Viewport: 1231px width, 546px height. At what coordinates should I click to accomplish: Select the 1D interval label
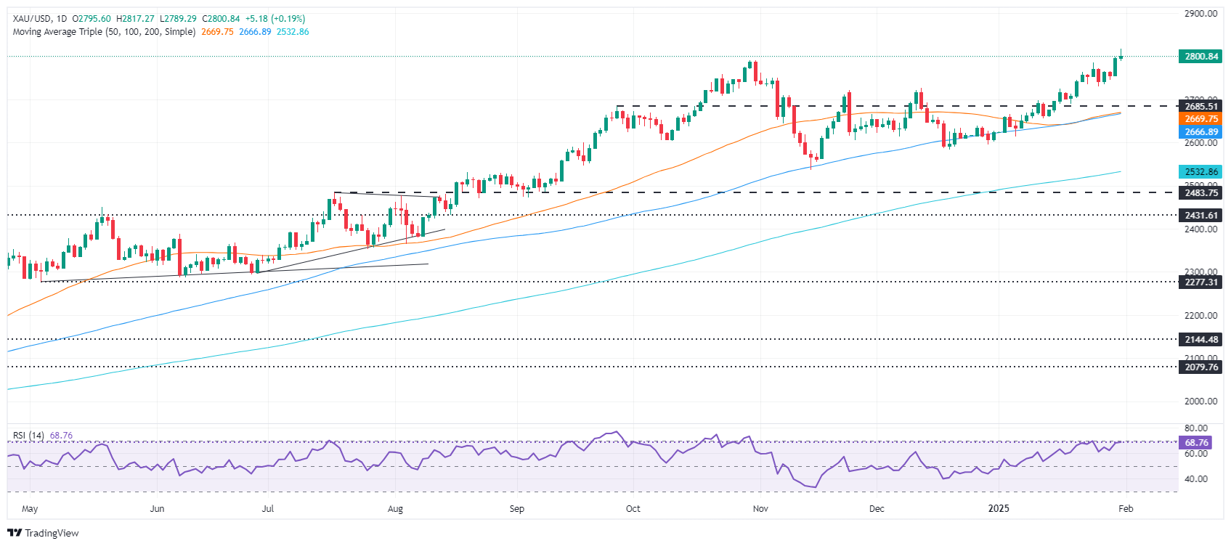click(x=61, y=19)
